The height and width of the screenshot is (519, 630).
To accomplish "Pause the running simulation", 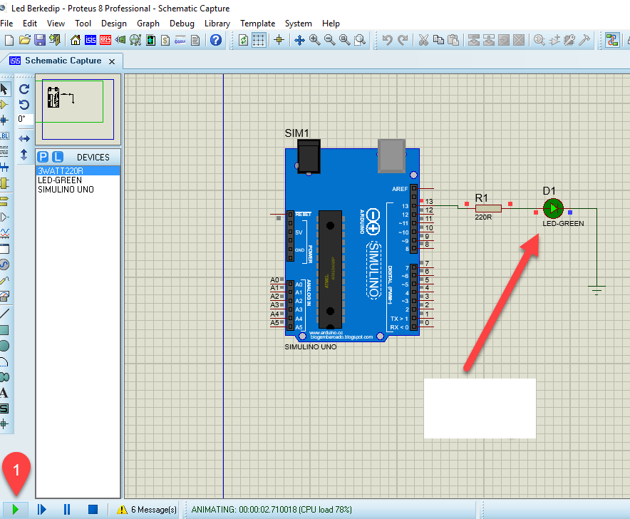I will point(67,509).
